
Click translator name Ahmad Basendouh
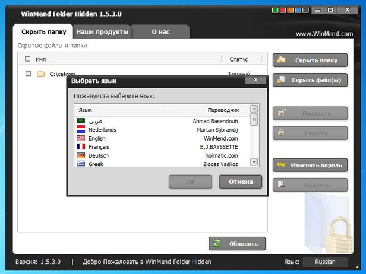tap(215, 121)
